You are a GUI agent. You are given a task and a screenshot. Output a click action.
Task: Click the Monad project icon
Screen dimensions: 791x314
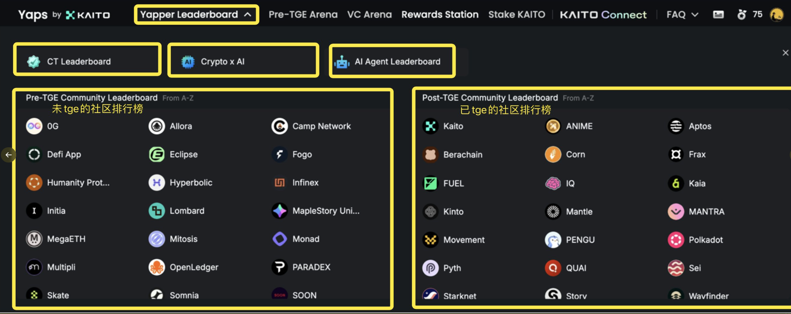coord(280,239)
